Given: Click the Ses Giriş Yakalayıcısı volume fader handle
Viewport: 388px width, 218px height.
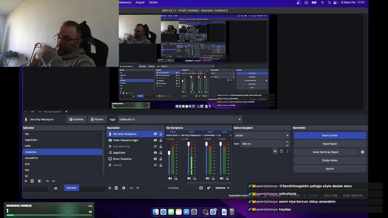Looking at the screenshot, I should pos(189,144).
